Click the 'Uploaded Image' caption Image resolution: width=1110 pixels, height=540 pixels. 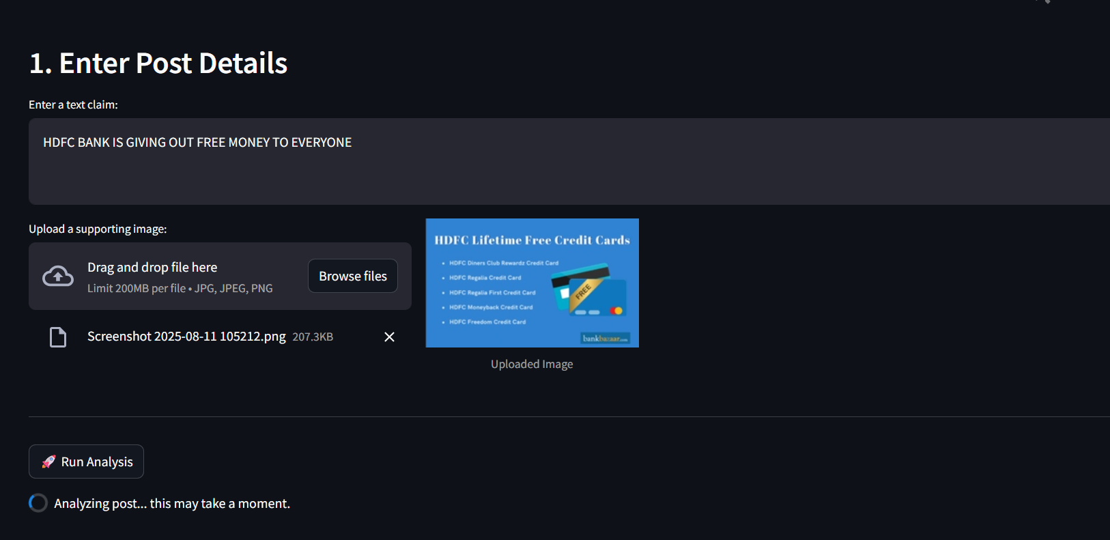[x=532, y=364]
